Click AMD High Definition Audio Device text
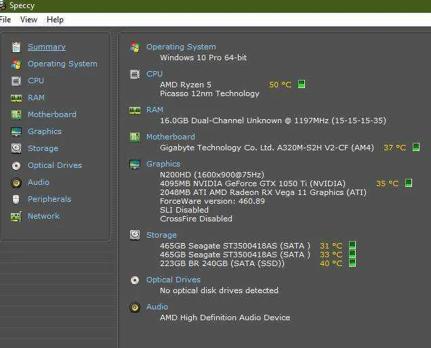This screenshot has width=431, height=348. click(225, 318)
